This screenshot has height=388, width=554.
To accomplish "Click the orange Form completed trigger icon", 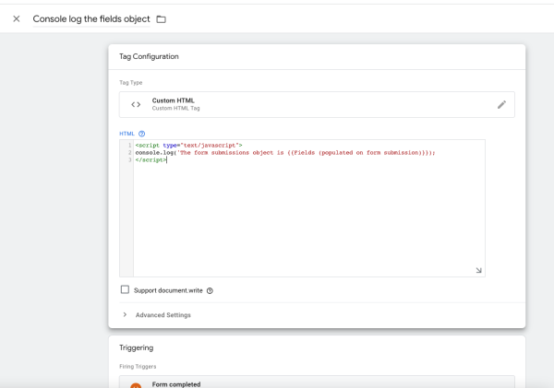I will [136, 385].
